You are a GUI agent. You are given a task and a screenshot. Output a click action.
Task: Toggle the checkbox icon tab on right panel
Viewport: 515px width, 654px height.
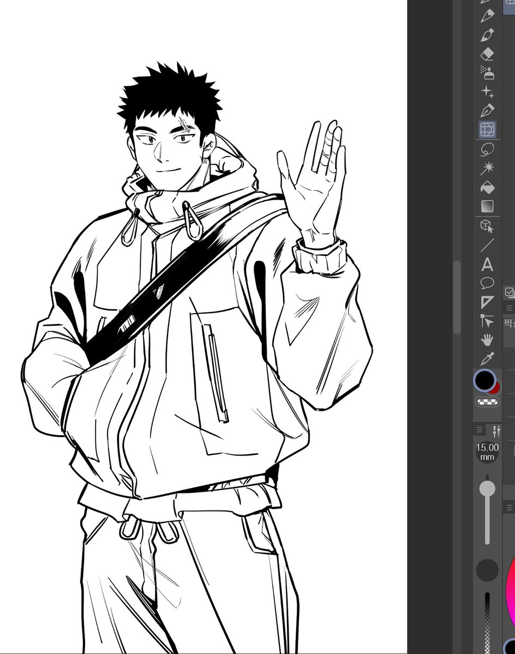[509, 292]
